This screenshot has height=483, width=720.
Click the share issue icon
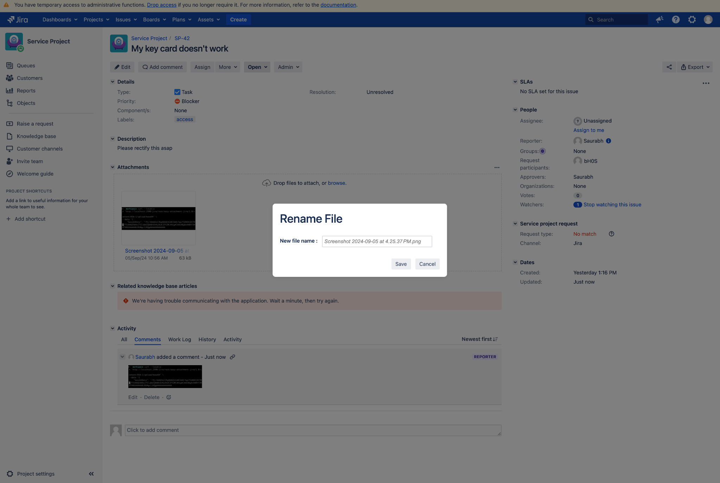point(669,67)
